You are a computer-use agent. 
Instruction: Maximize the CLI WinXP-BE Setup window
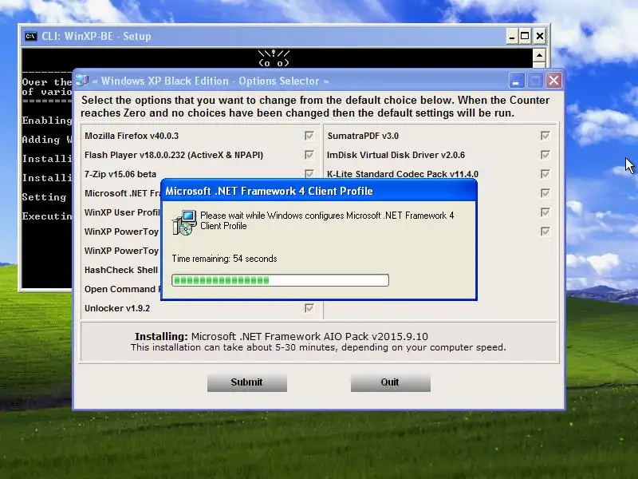525,36
